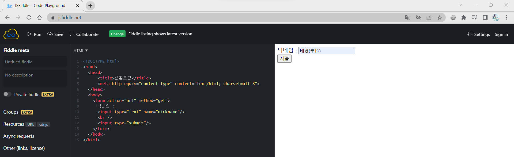Go forward in browser history
The width and height of the screenshot is (514, 157).
pos(18,17)
